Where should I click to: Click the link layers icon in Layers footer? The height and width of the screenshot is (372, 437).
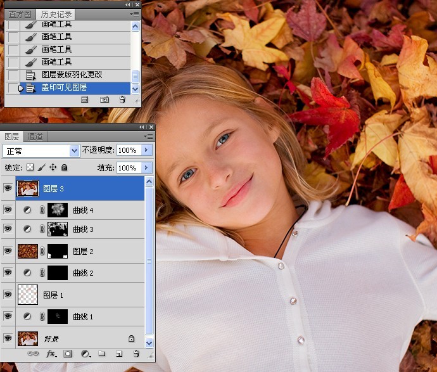click(x=33, y=354)
